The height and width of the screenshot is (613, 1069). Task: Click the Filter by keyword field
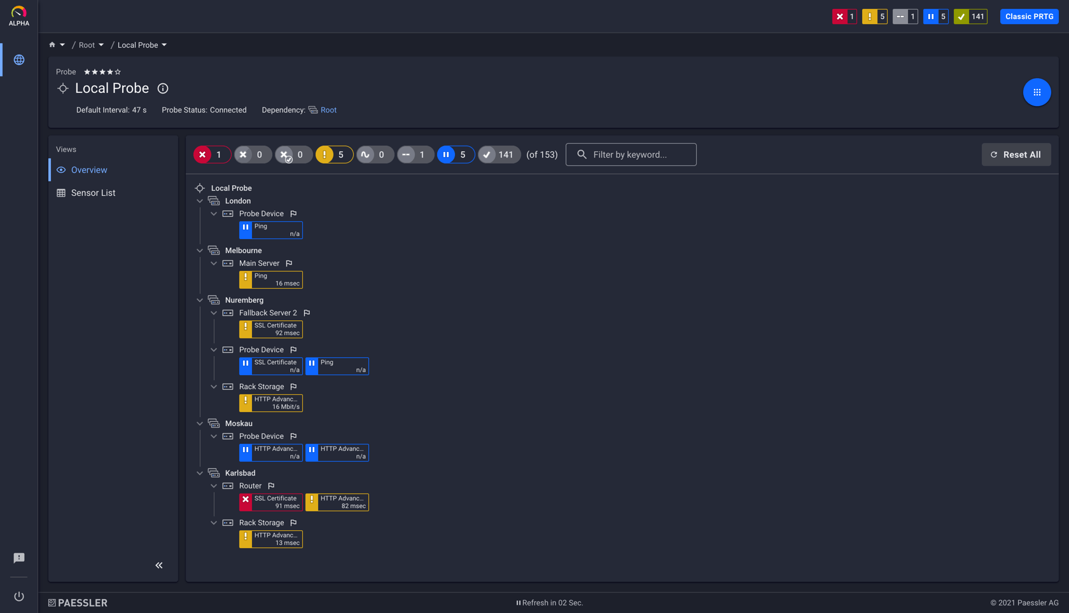pos(631,155)
